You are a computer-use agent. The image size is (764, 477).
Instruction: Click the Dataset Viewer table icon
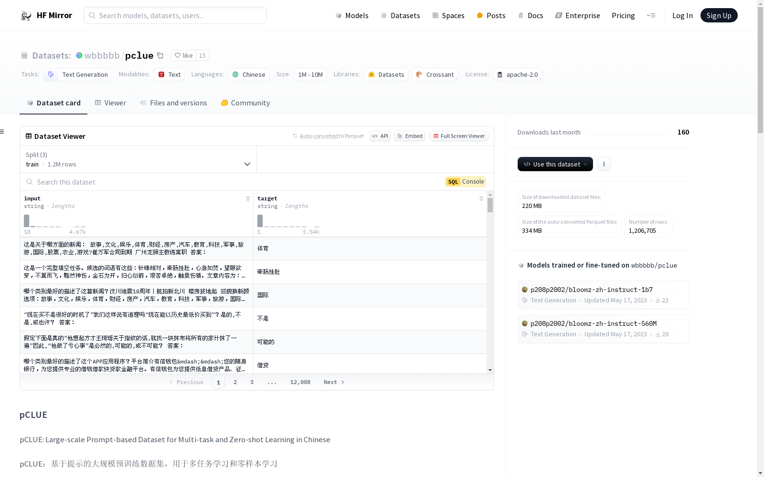tap(29, 136)
